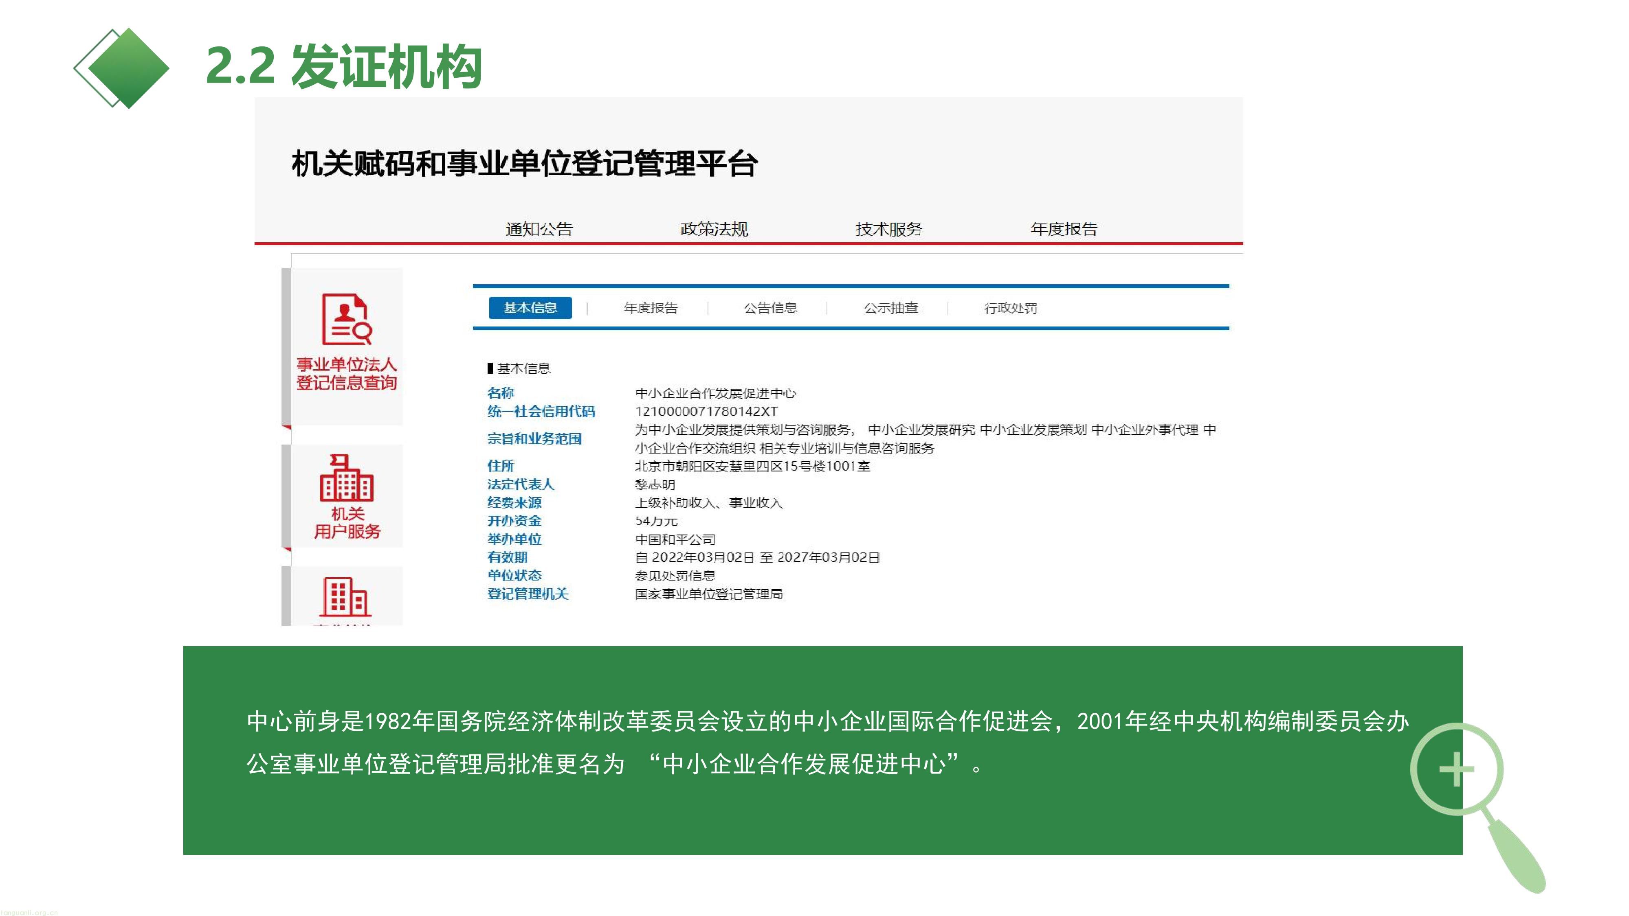Click the 2.2 发证机构 slide heading
This screenshot has height=916, width=1629.
point(344,66)
